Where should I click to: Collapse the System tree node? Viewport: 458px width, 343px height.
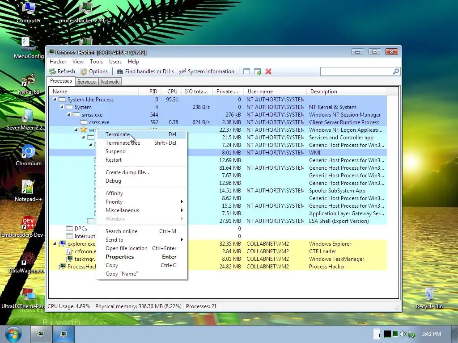(62, 107)
